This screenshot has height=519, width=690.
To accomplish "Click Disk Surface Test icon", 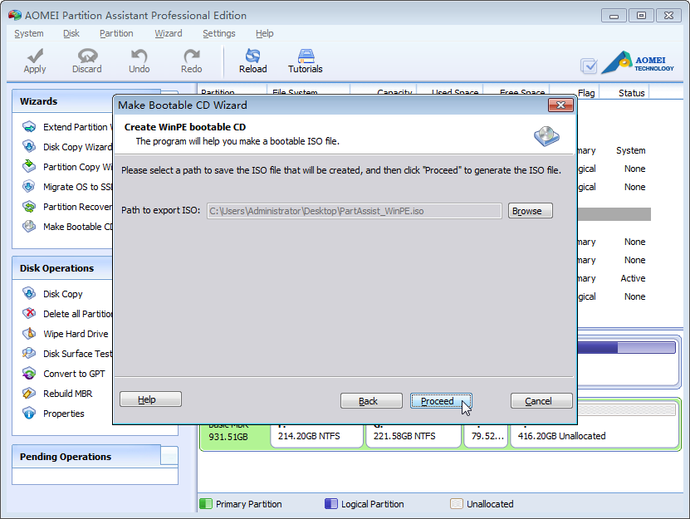I will tap(29, 354).
